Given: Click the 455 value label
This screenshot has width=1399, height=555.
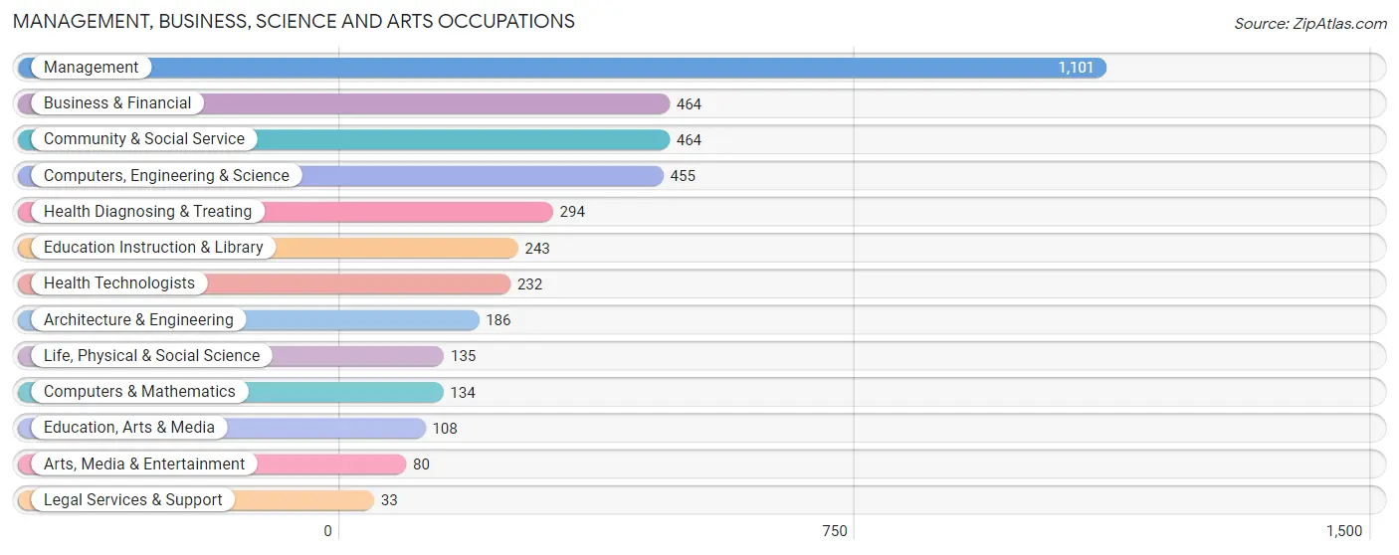Looking at the screenshot, I should (683, 176).
